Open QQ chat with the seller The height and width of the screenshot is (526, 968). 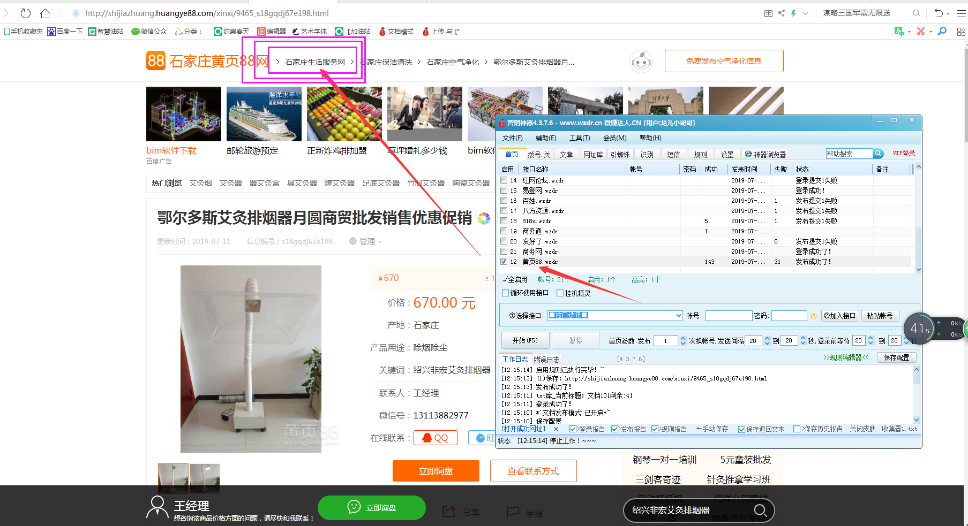coord(435,437)
